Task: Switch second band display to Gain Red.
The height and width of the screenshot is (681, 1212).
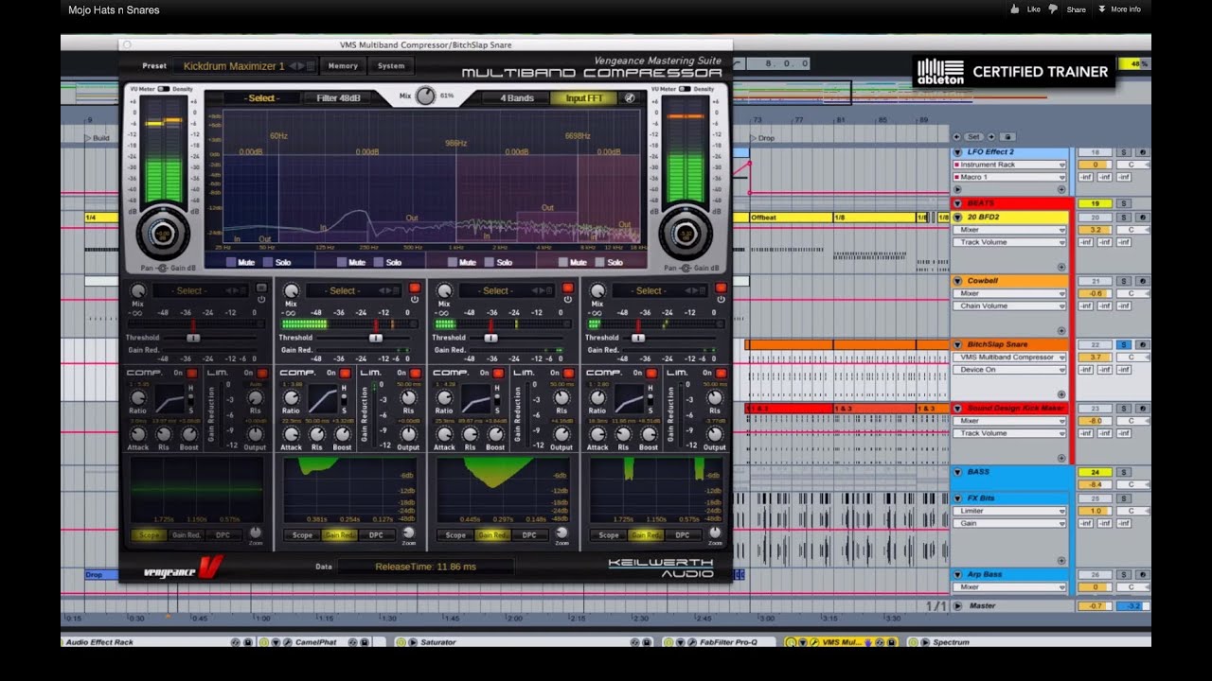Action: tap(339, 535)
